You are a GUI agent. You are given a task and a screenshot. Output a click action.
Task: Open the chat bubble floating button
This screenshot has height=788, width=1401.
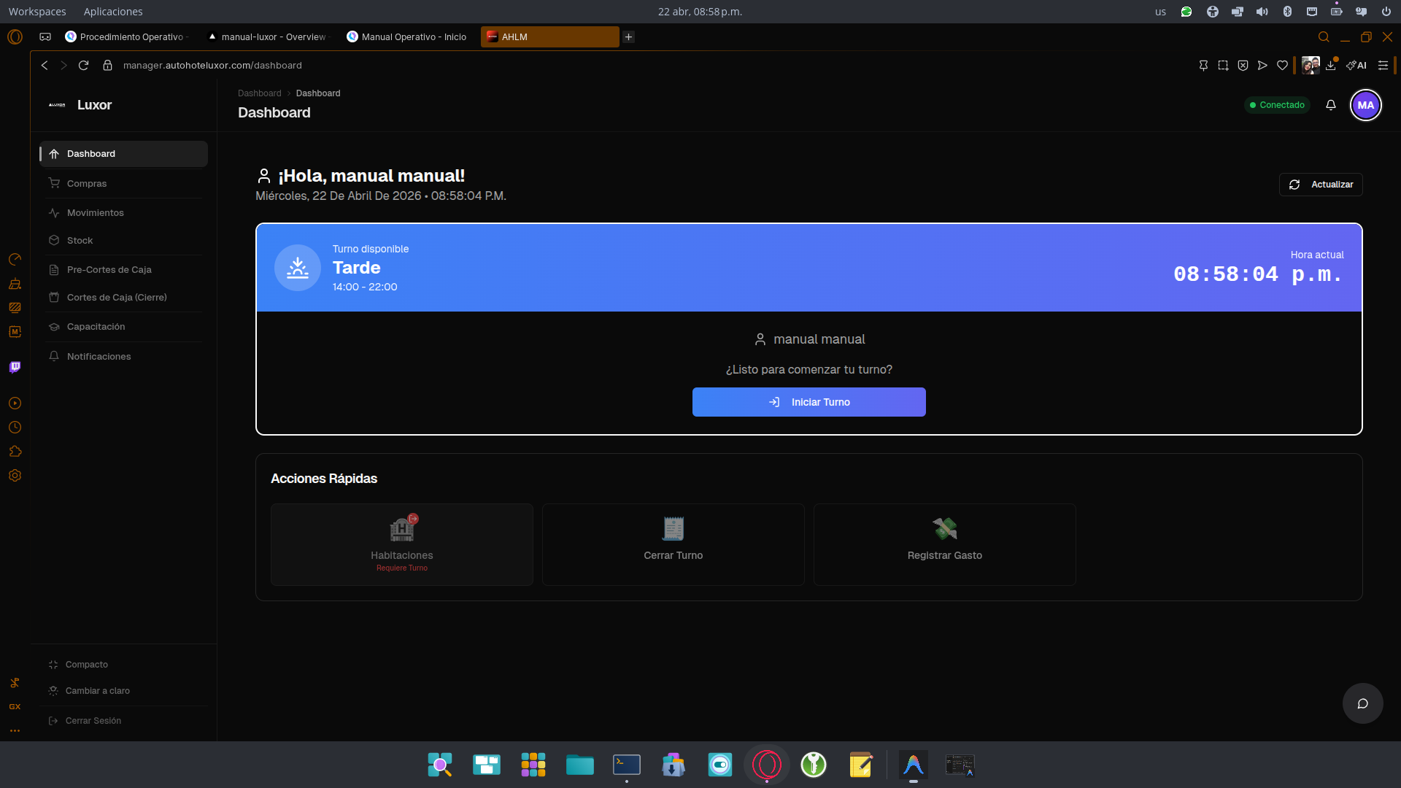[1362, 703]
